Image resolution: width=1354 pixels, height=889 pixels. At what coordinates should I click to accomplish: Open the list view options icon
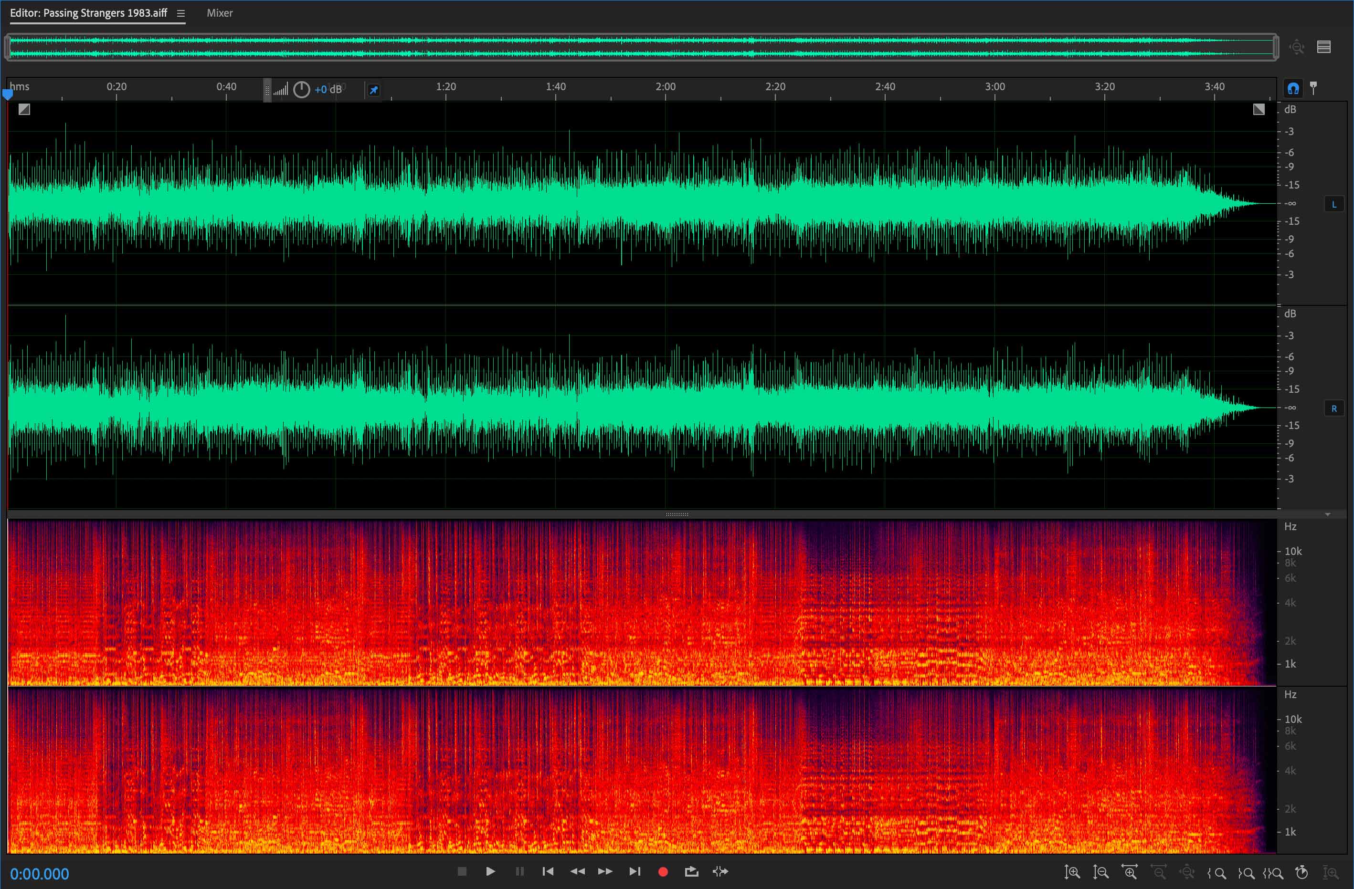(x=1324, y=47)
